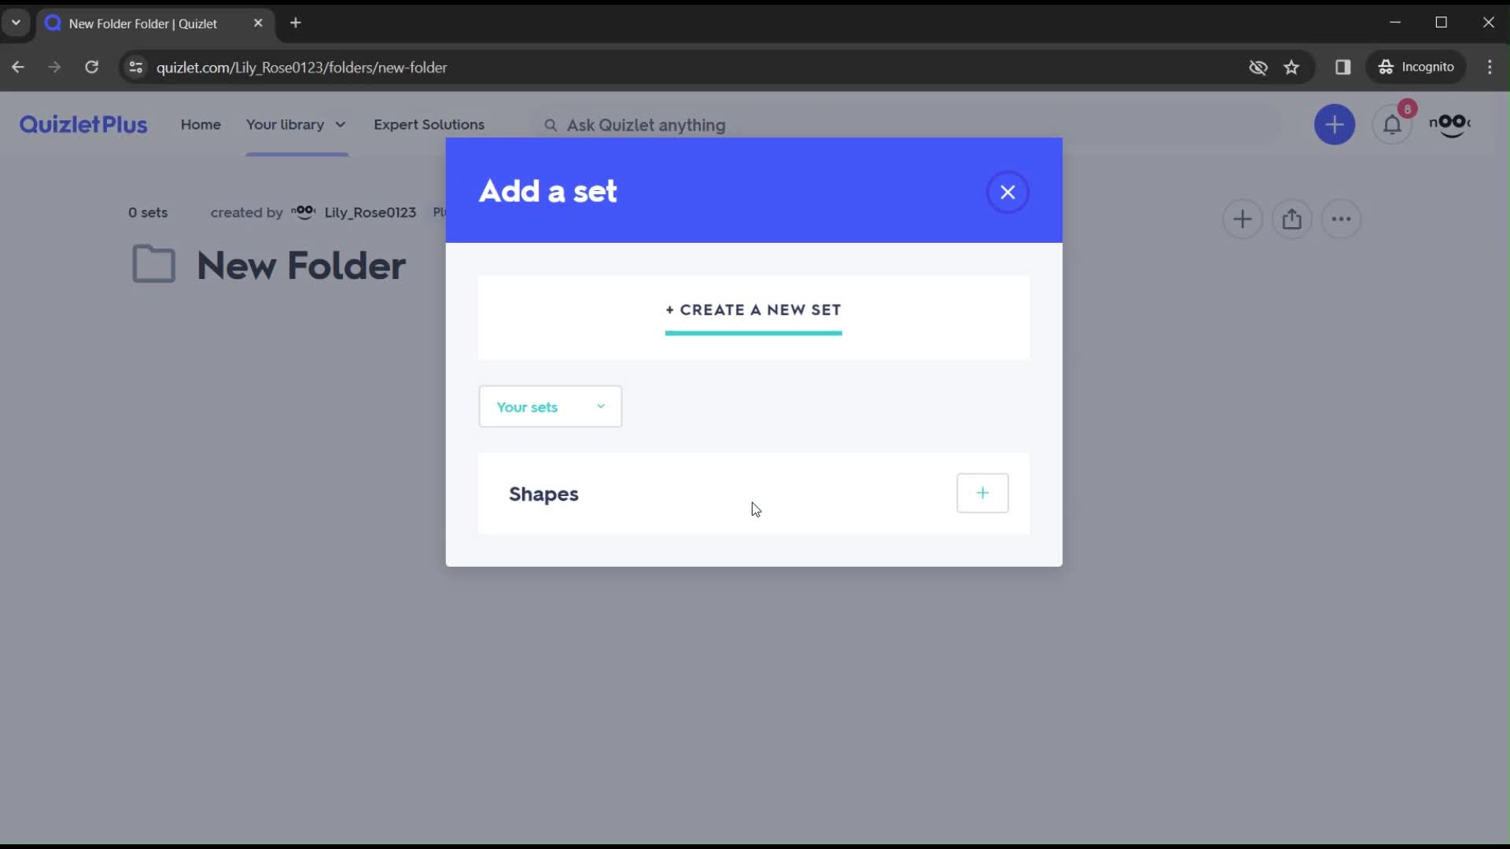Click the add to folder plus icon in toolbar
Image resolution: width=1510 pixels, height=849 pixels.
pyautogui.click(x=1243, y=219)
